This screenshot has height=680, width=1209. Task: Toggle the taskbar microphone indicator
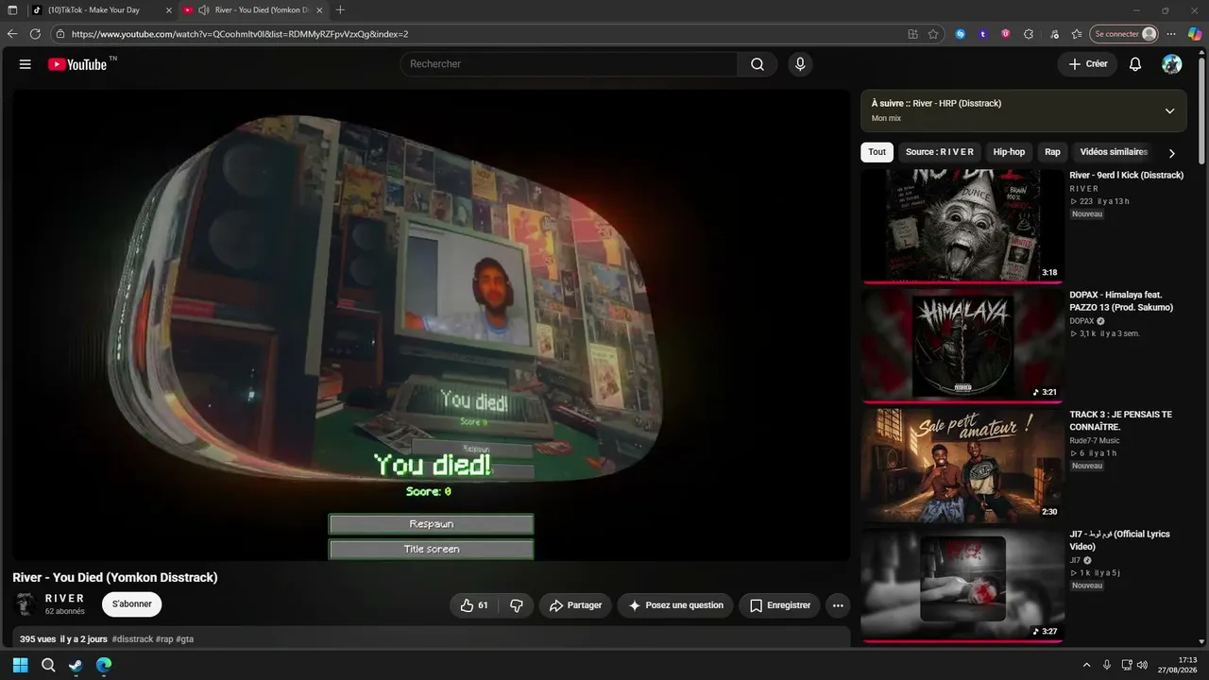[x=1107, y=665]
